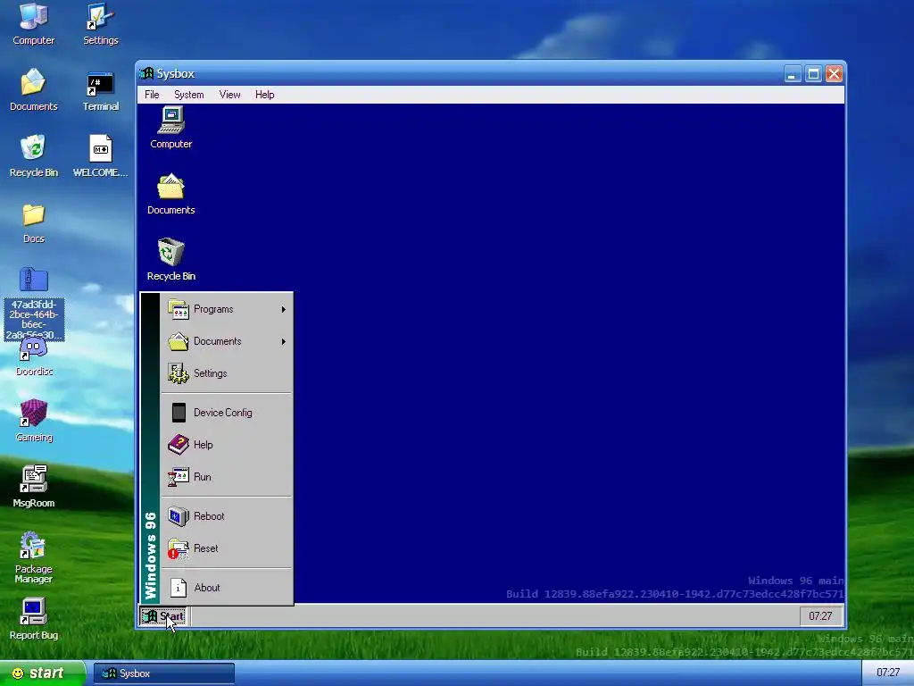Viewport: 914px width, 686px height.
Task: Maximize the Sysbox window
Action: 813,74
